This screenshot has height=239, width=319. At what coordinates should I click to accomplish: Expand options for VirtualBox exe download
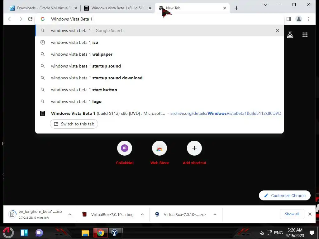click(215, 214)
